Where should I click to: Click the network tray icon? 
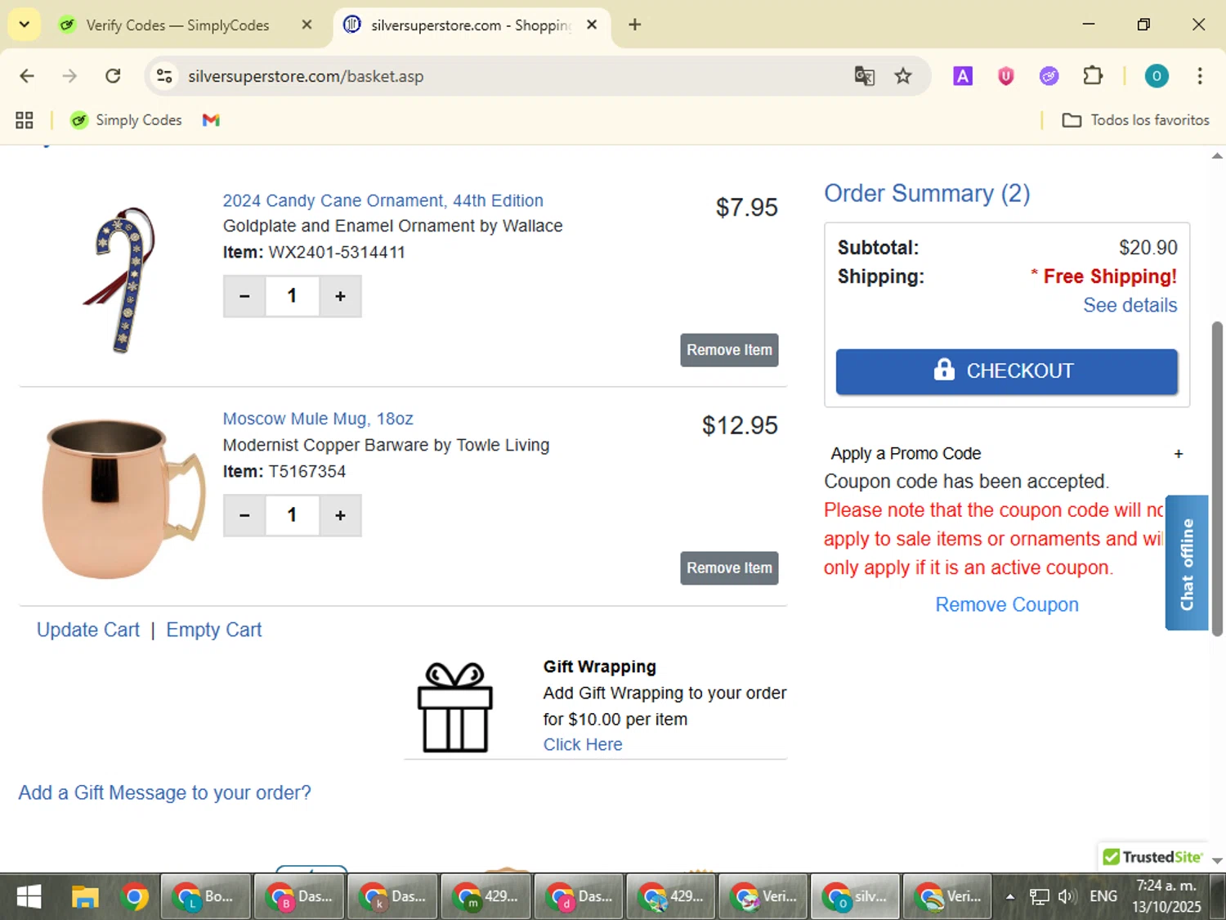coord(1039,897)
